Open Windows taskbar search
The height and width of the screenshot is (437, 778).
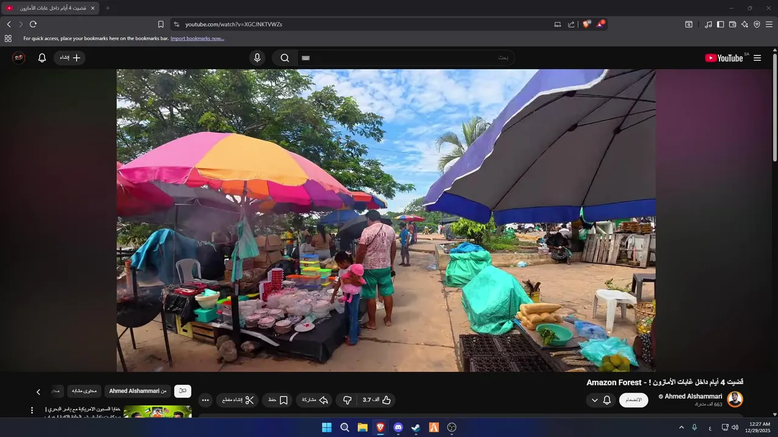(x=345, y=427)
